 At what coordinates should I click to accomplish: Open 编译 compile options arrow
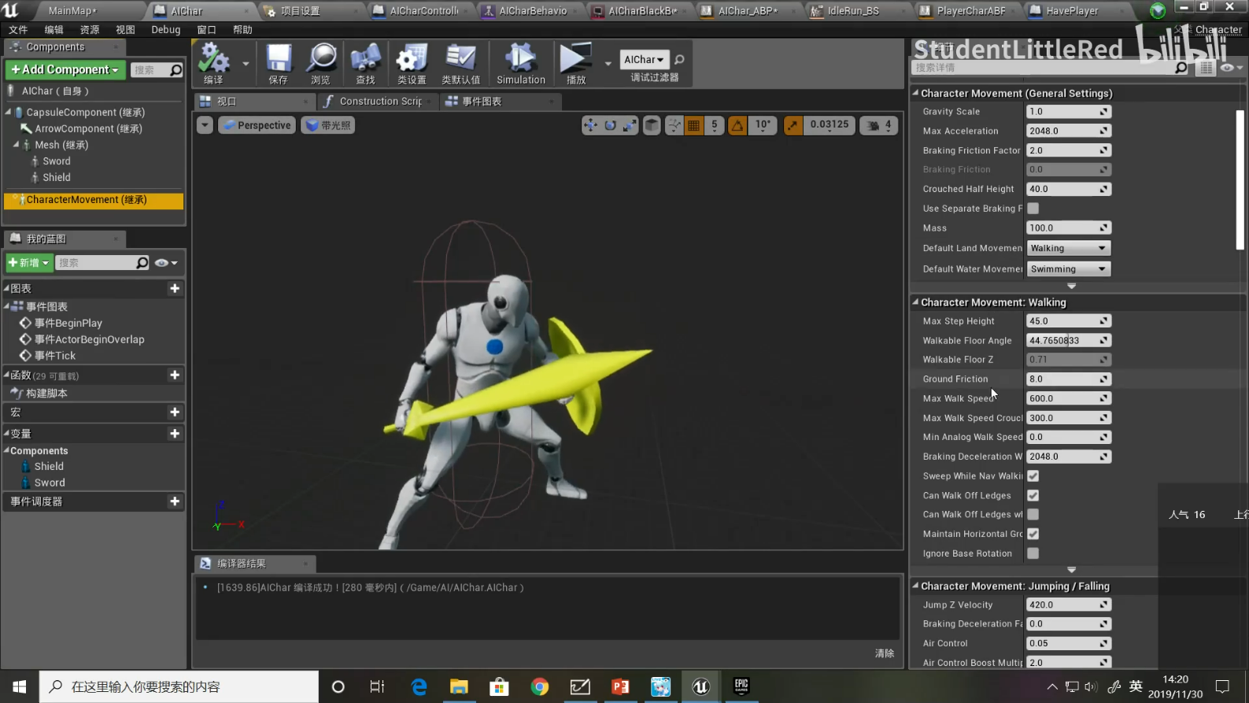[x=246, y=64]
